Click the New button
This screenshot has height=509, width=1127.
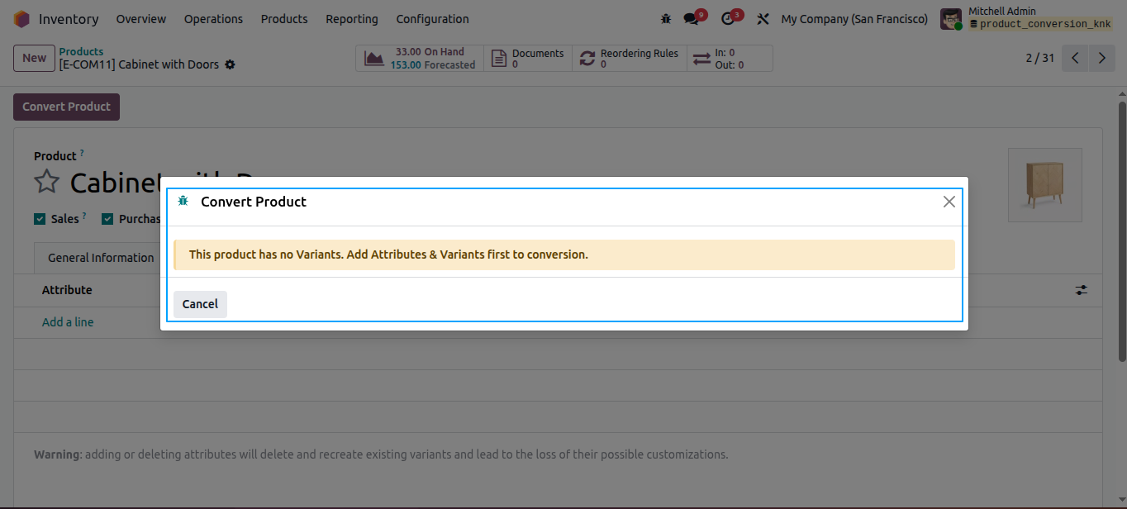click(x=34, y=59)
